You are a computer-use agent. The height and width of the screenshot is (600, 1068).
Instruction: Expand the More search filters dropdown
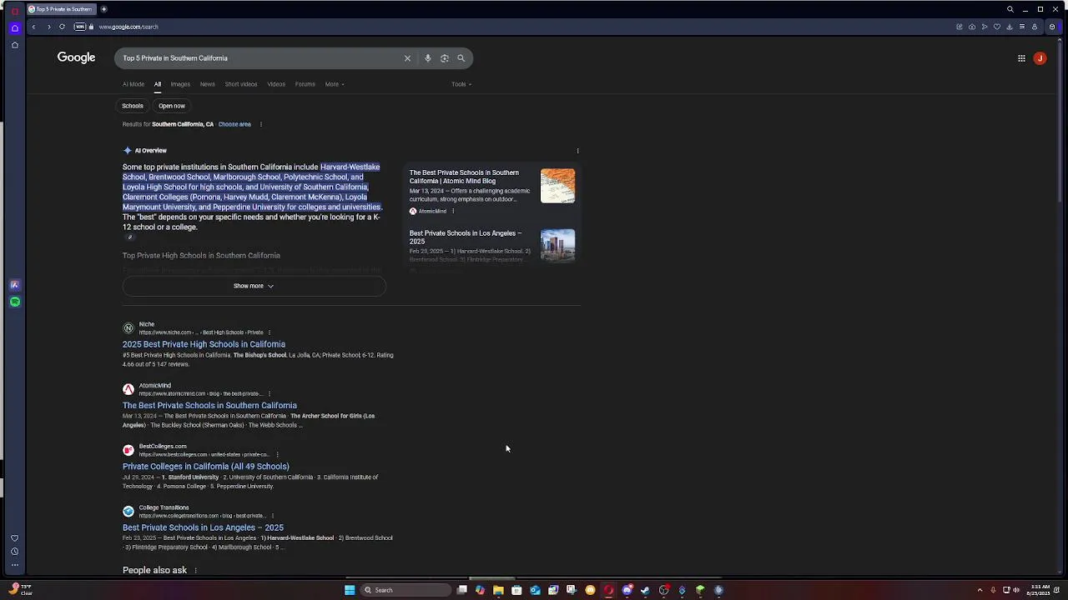[x=334, y=84]
